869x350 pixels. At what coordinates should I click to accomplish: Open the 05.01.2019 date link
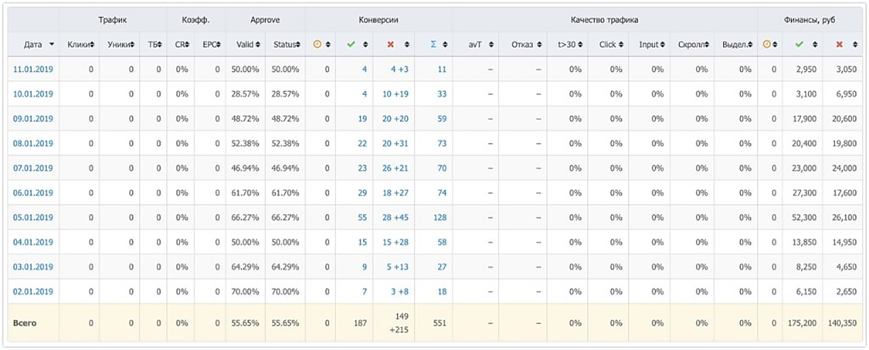pyautogui.click(x=33, y=218)
